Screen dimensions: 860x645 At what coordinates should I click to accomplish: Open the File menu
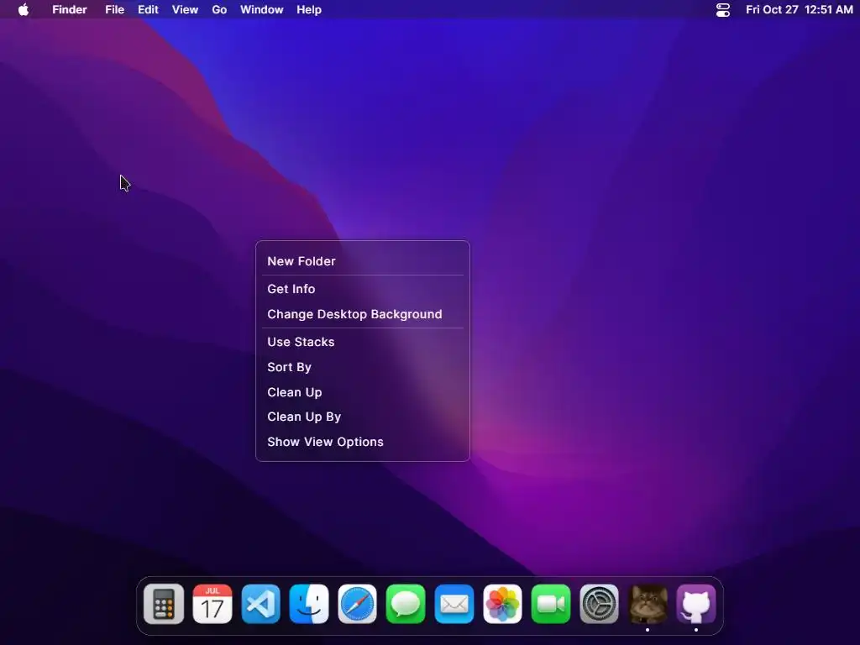(114, 10)
